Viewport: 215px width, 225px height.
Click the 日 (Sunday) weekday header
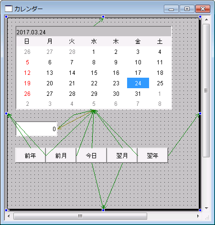click(x=27, y=41)
